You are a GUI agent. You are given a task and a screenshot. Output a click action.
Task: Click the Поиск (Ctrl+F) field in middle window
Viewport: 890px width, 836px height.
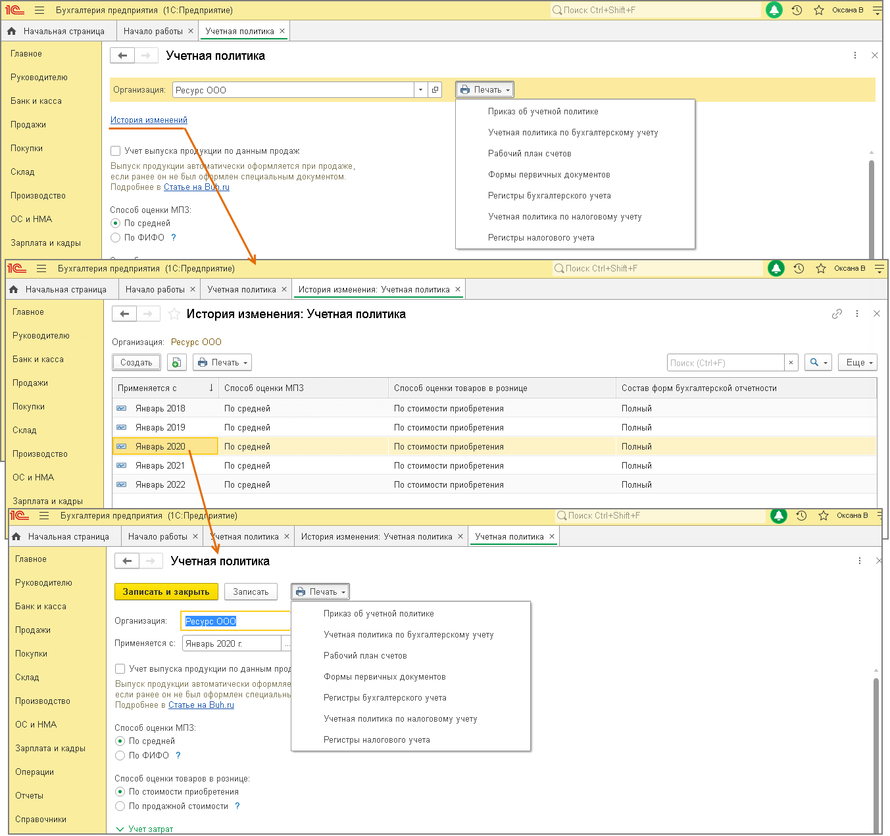tap(726, 363)
